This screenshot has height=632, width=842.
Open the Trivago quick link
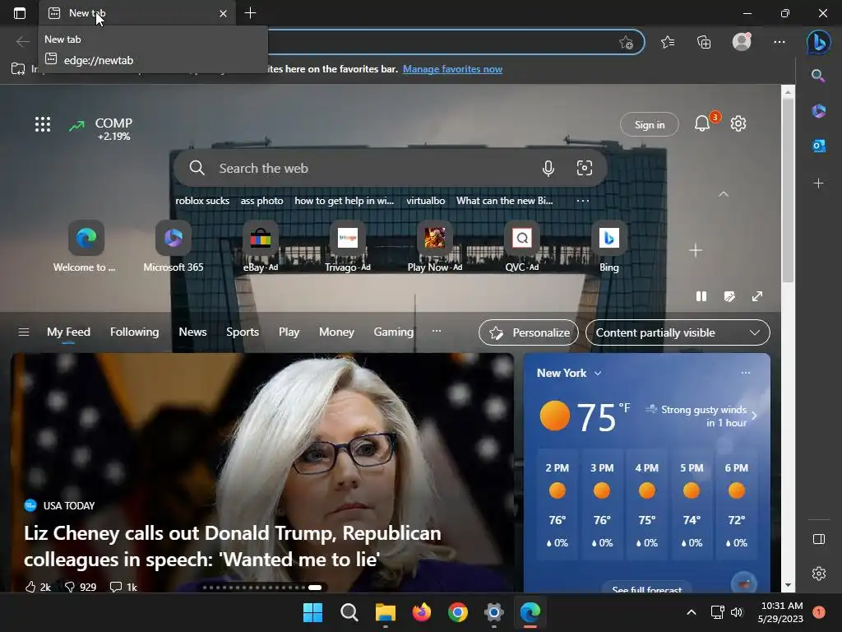click(348, 246)
